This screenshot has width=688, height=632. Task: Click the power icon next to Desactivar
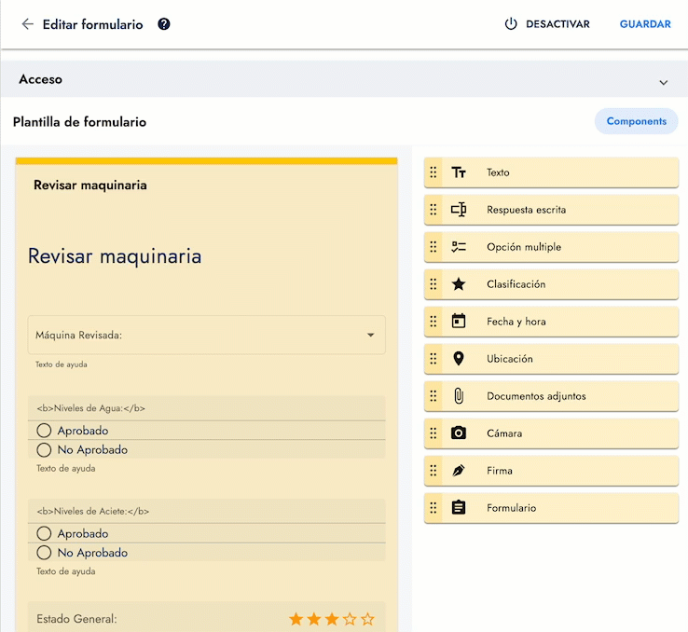click(x=511, y=23)
